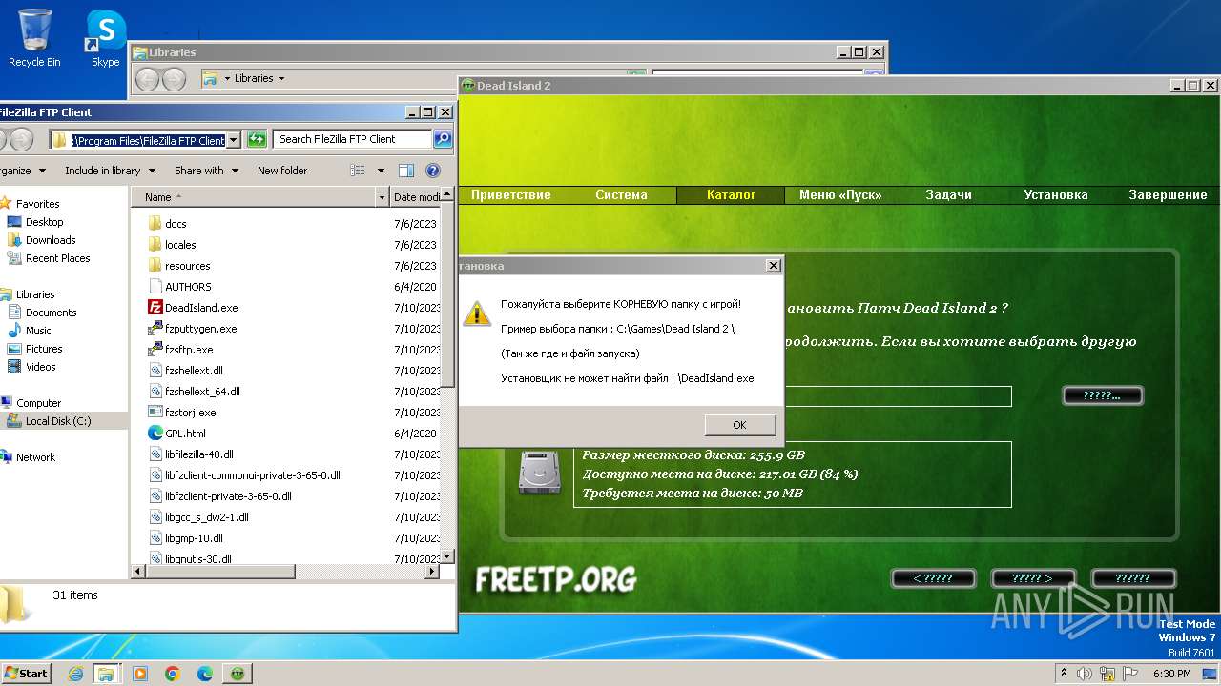
Task: Open the Name column filter dropdown
Action: 382,197
